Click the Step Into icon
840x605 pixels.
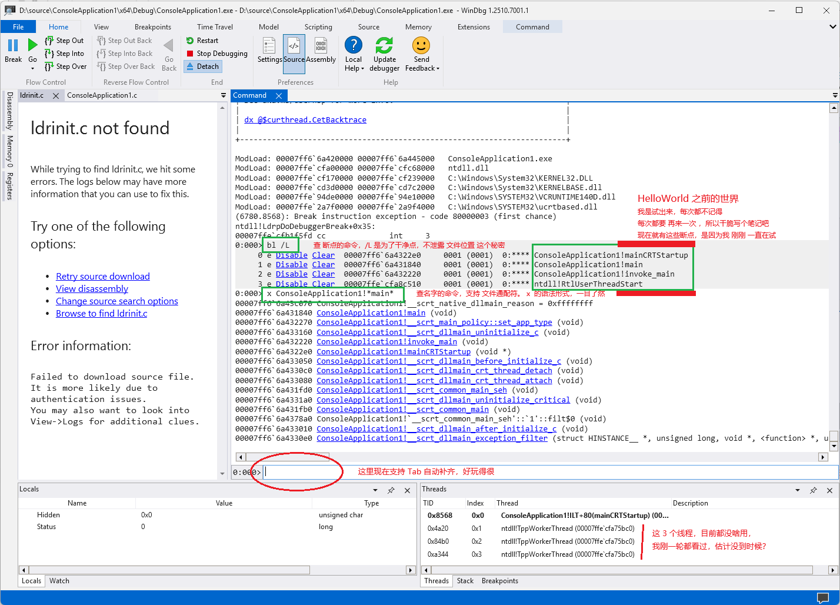[49, 54]
